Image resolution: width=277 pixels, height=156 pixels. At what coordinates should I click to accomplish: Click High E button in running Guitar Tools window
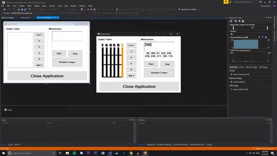(x=131, y=75)
